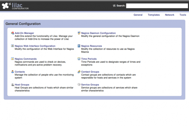
Task: Click the Contacts person icon
Action: [12, 72]
